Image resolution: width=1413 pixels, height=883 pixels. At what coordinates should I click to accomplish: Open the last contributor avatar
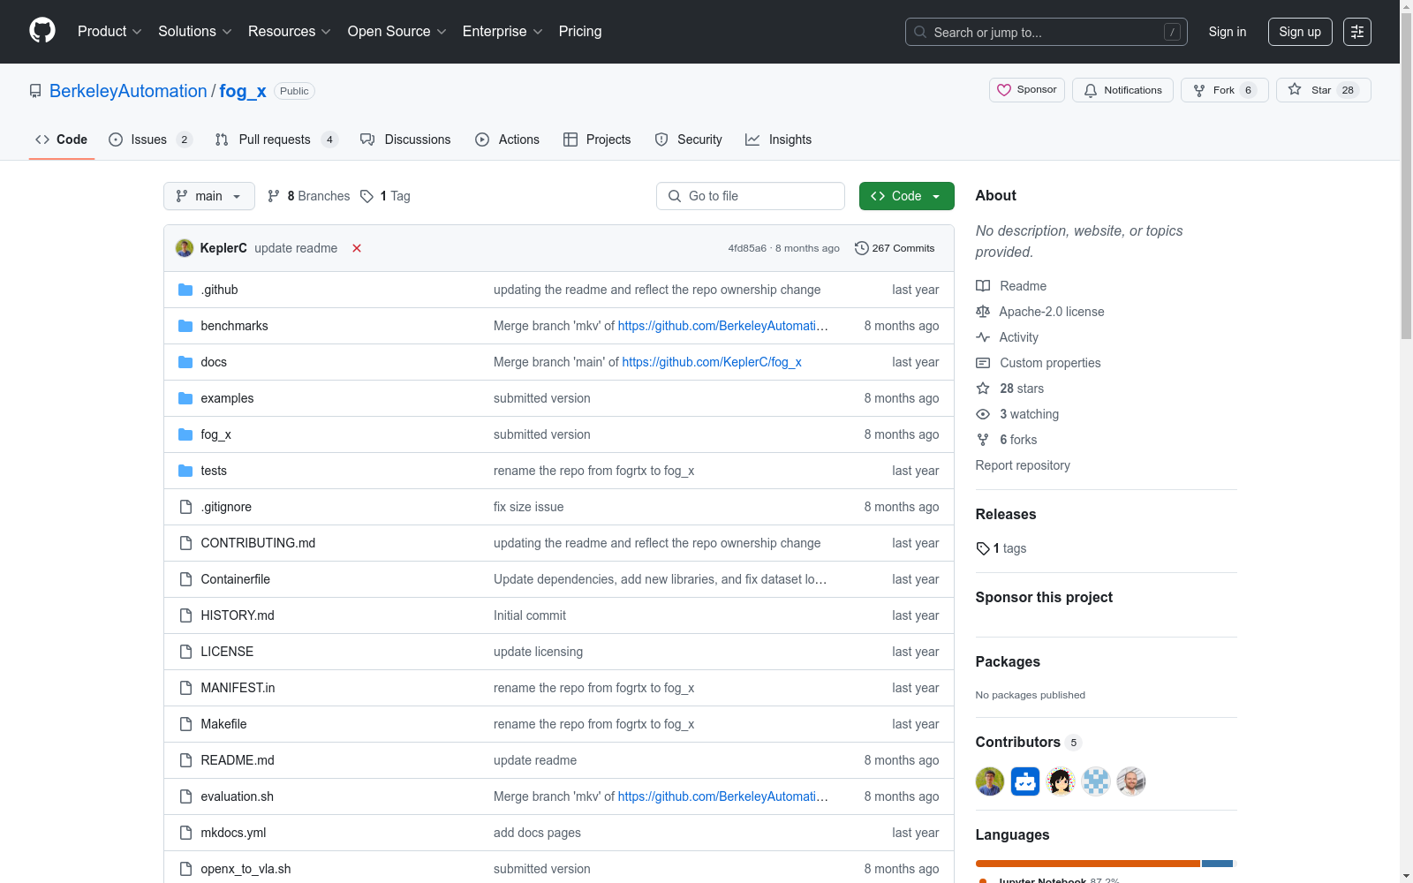point(1131,781)
